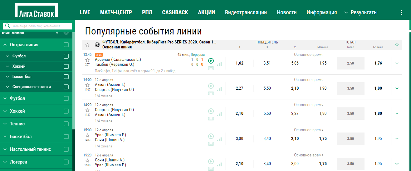Open pitch tracker for 14:00 Ахмат match
This screenshot has width=411, height=171.
pos(211,93)
